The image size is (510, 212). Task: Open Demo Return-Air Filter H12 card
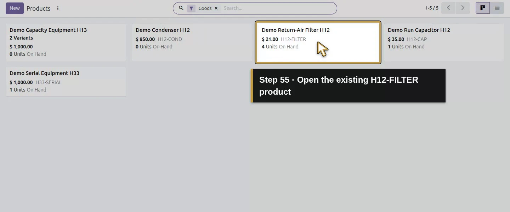point(318,42)
